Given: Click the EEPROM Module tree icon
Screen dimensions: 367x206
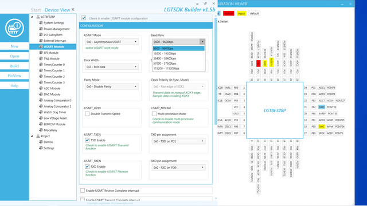Looking at the screenshot, I should 41,124.
